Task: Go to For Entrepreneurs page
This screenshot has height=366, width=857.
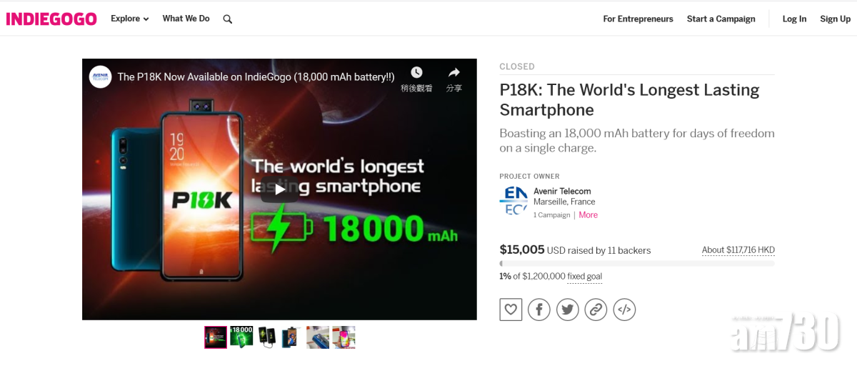Action: coord(638,19)
